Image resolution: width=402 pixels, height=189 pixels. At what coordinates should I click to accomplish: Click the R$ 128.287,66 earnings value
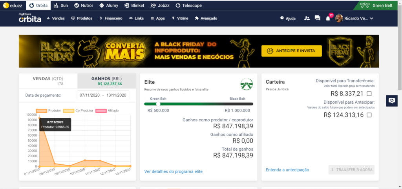pos(110,84)
